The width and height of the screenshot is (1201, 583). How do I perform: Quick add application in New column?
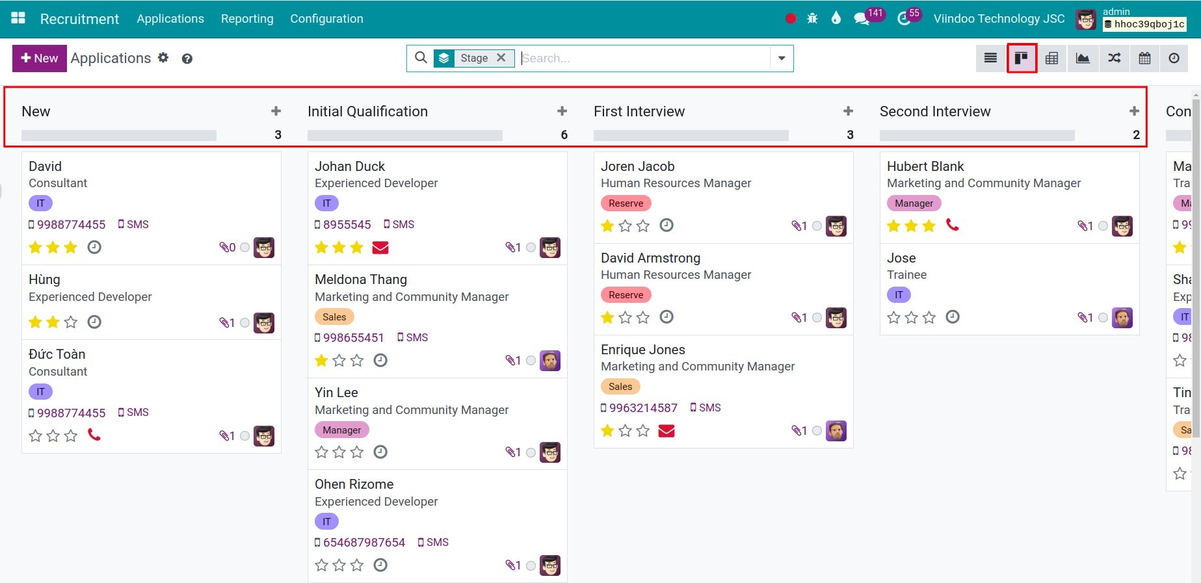[276, 111]
